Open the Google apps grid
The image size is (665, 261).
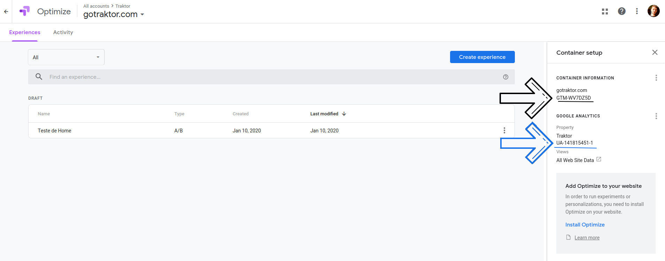click(x=605, y=11)
